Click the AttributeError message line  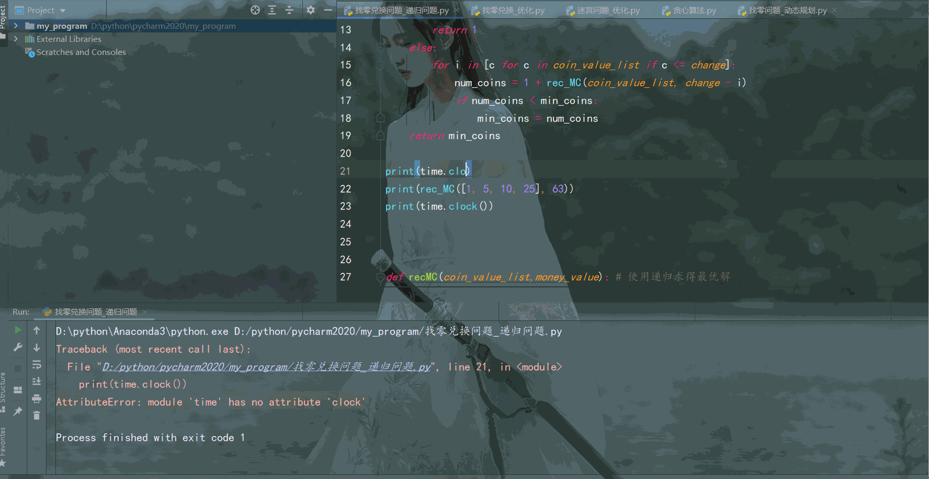(210, 402)
